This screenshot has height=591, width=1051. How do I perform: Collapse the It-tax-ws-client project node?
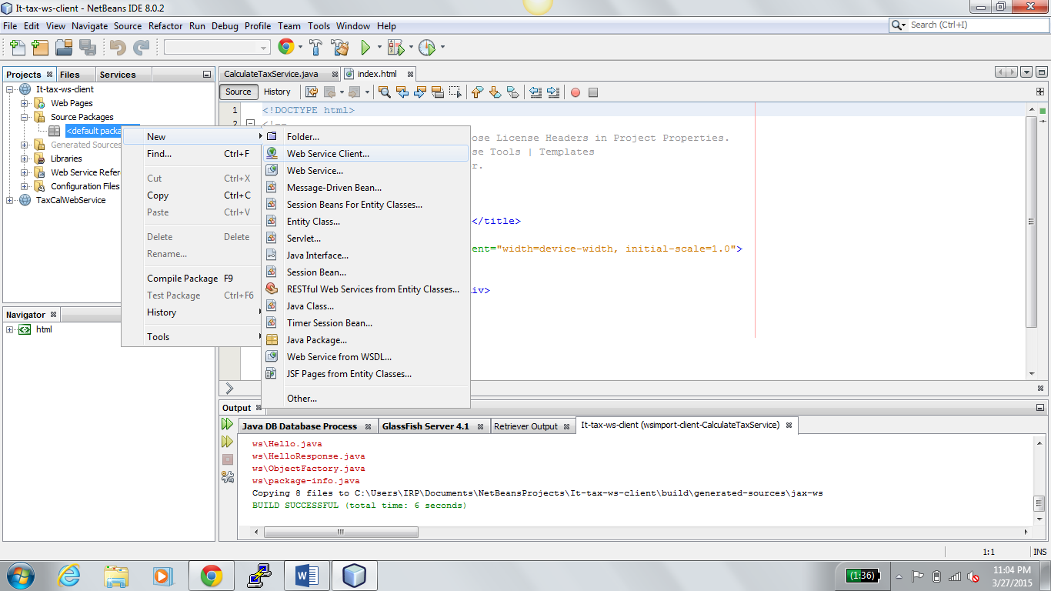point(10,89)
